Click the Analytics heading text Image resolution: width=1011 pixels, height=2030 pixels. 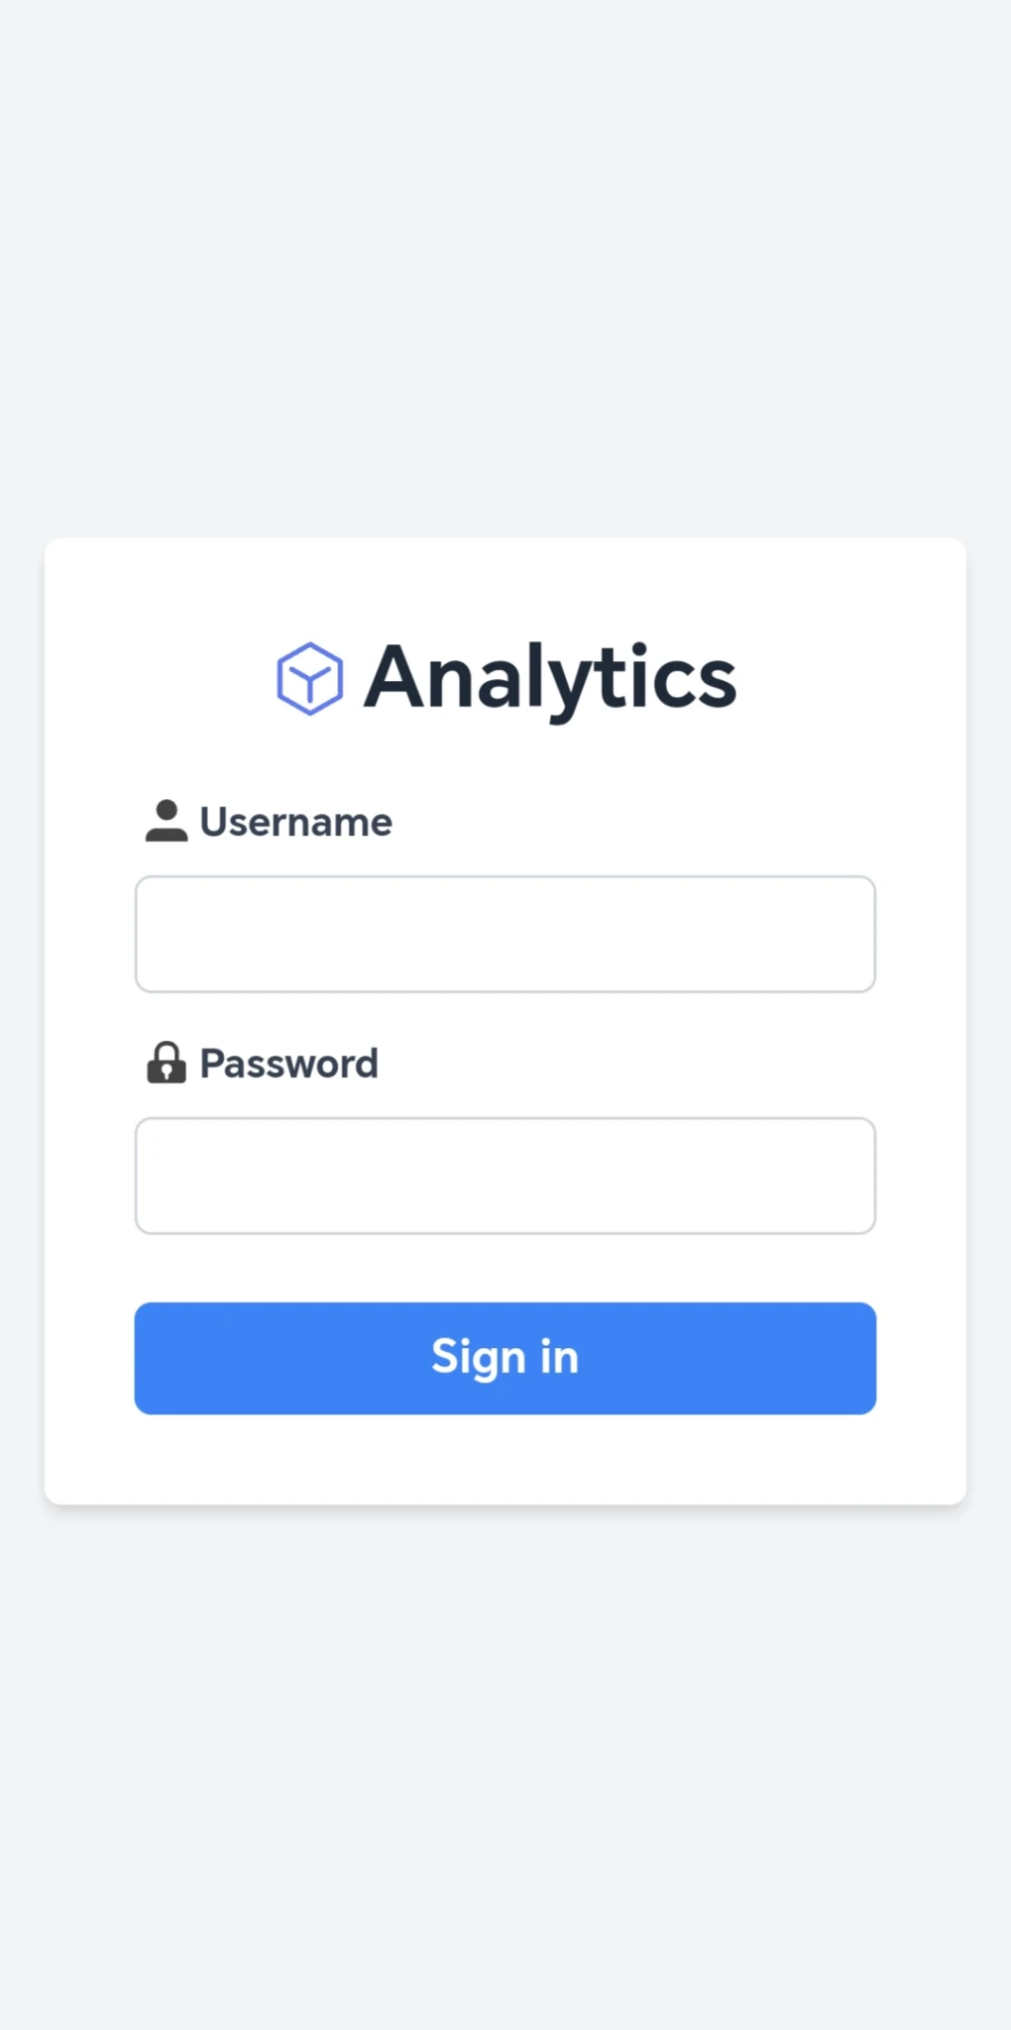550,678
